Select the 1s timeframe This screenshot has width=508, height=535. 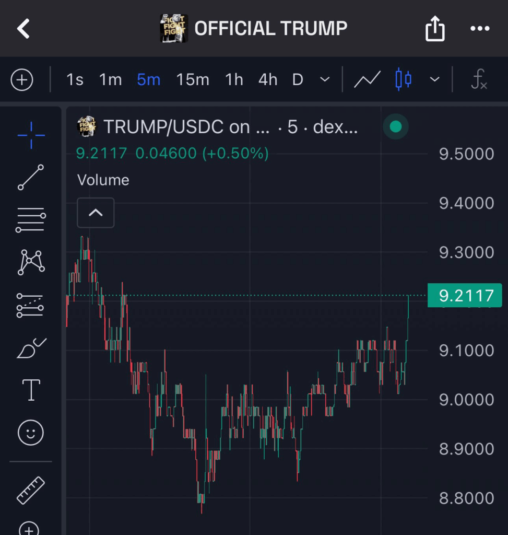pyautogui.click(x=75, y=80)
